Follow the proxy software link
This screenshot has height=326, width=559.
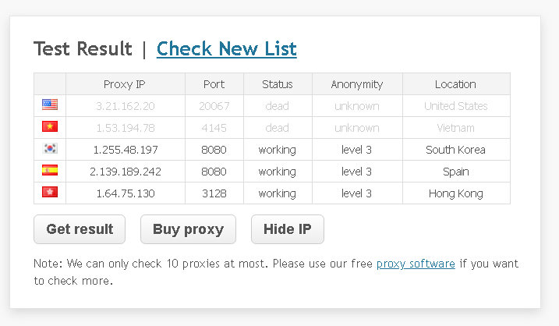(416, 264)
